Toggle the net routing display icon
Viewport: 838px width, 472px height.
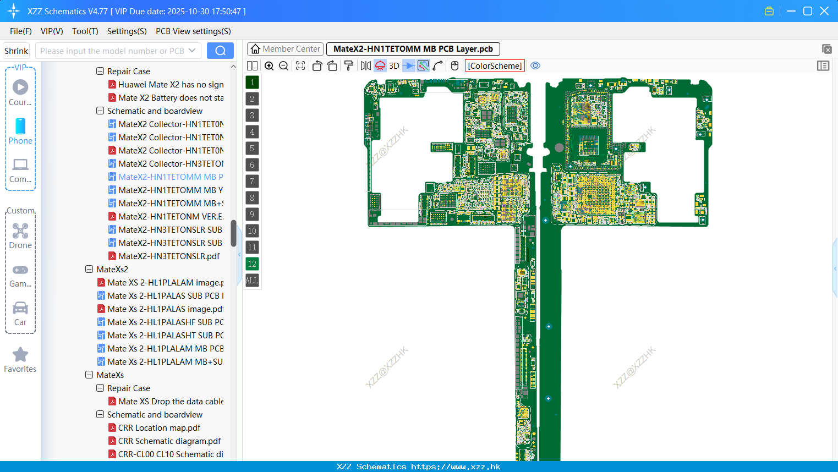[x=423, y=66]
